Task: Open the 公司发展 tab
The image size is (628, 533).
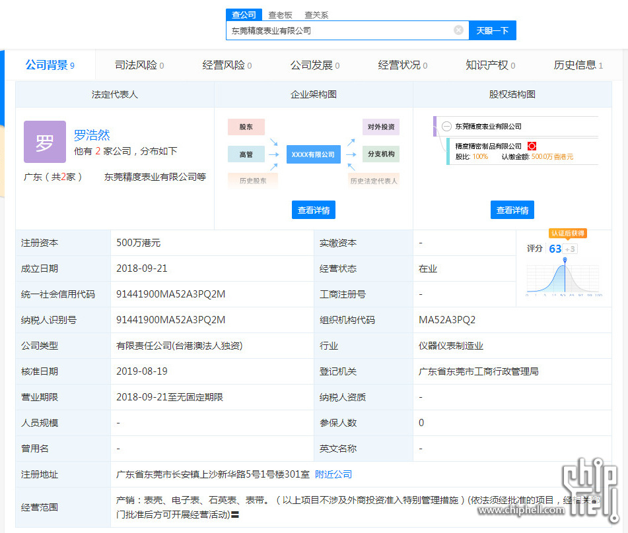Action: 315,65
